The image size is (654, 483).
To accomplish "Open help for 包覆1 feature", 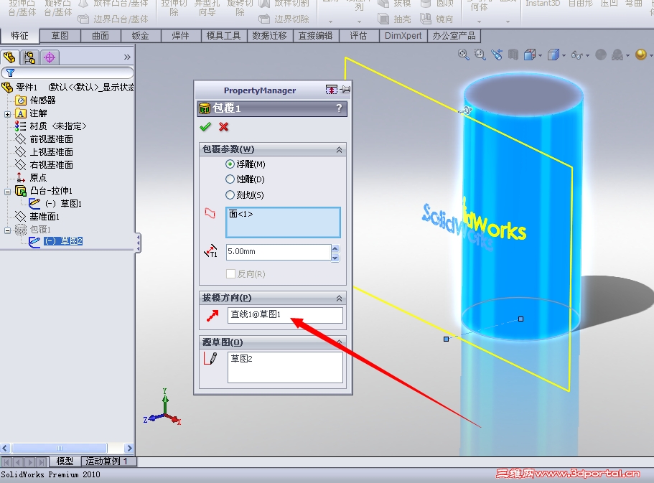I will pyautogui.click(x=339, y=108).
